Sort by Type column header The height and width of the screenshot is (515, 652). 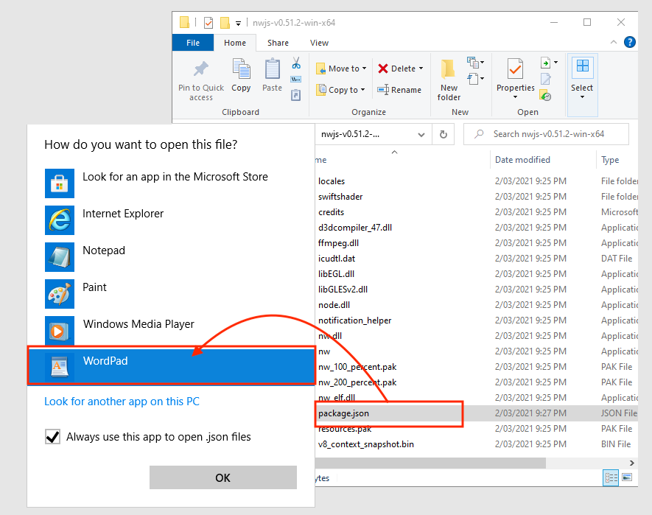coord(610,160)
